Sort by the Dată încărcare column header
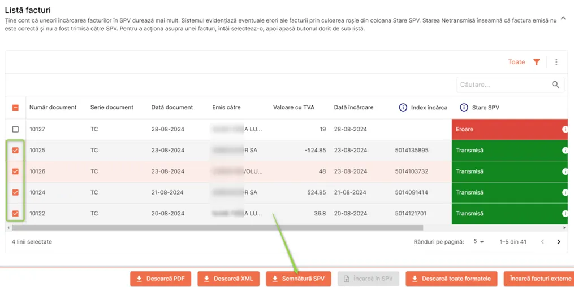Viewport: 574px width, 287px height. click(x=353, y=107)
